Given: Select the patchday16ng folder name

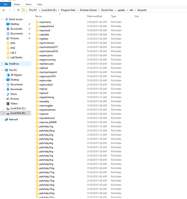Looking at the screenshot, I should [47, 193].
